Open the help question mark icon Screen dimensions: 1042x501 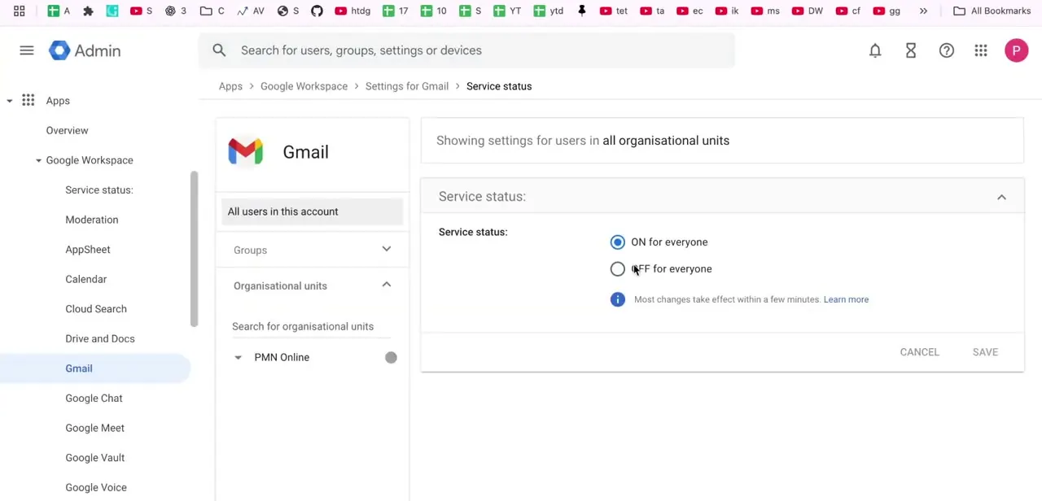point(947,50)
